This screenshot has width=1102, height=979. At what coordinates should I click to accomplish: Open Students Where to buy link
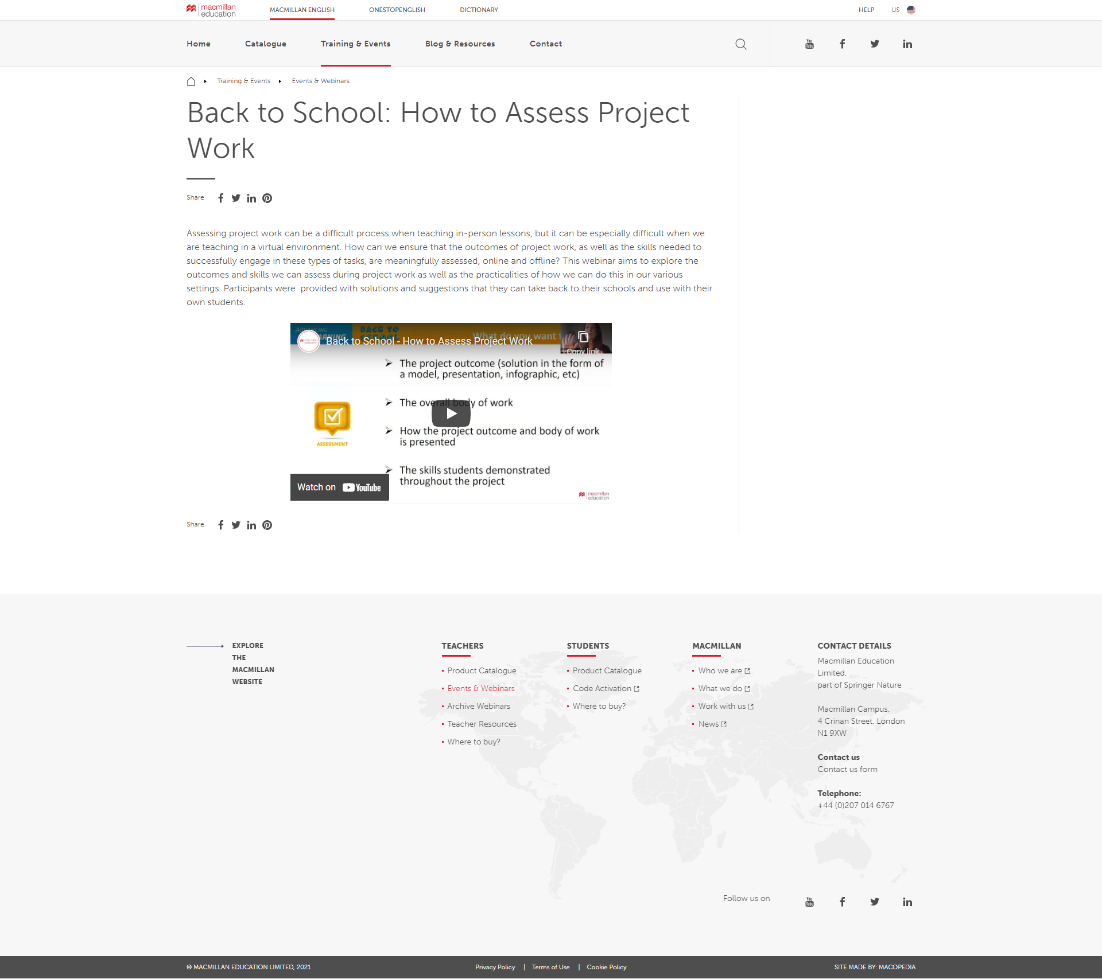point(599,707)
